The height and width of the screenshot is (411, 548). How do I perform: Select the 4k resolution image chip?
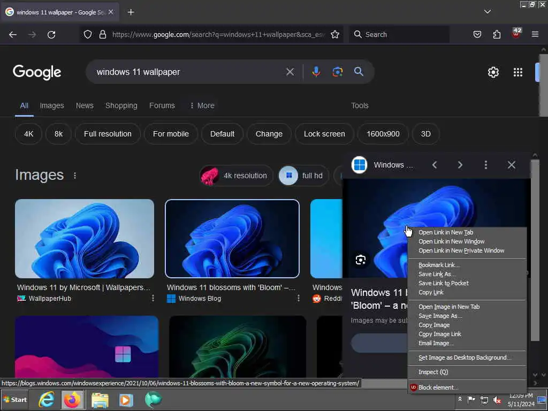coord(236,176)
